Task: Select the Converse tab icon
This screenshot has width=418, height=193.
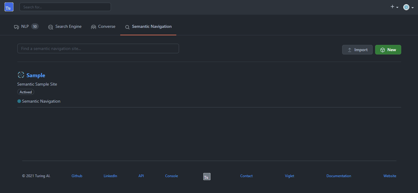Action: coord(93,27)
